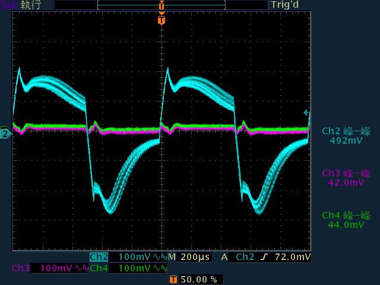
Task: Click the M 200µs timebase readout
Action: 188,257
